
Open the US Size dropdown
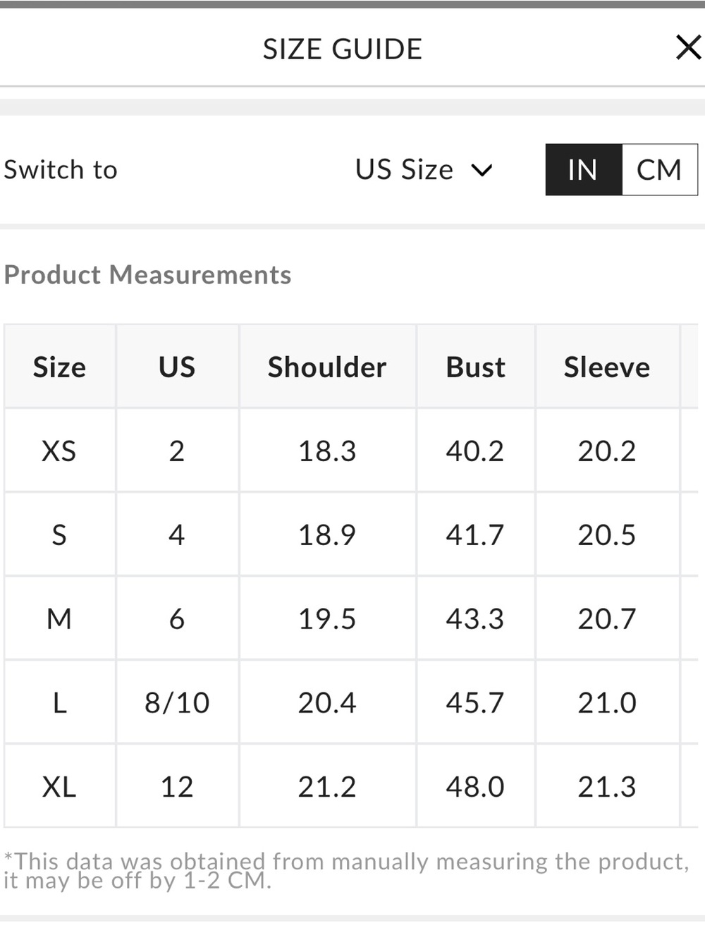(424, 170)
